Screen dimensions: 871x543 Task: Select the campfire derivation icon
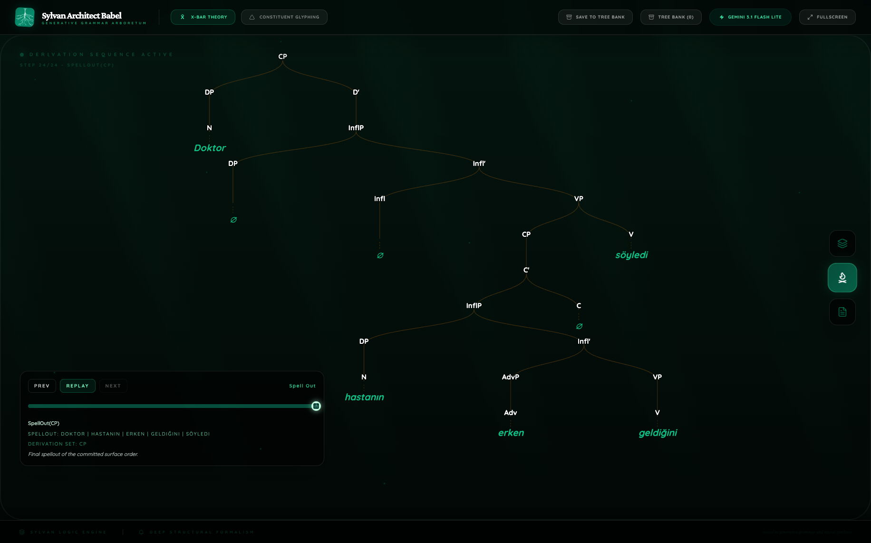842,277
